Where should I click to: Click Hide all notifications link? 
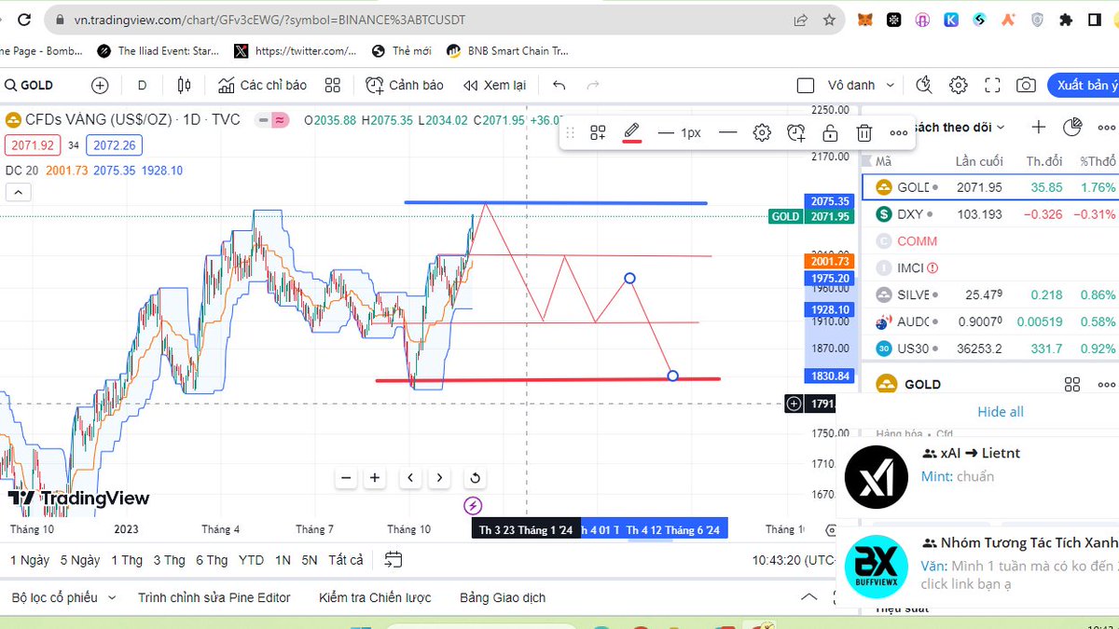[x=1000, y=412]
